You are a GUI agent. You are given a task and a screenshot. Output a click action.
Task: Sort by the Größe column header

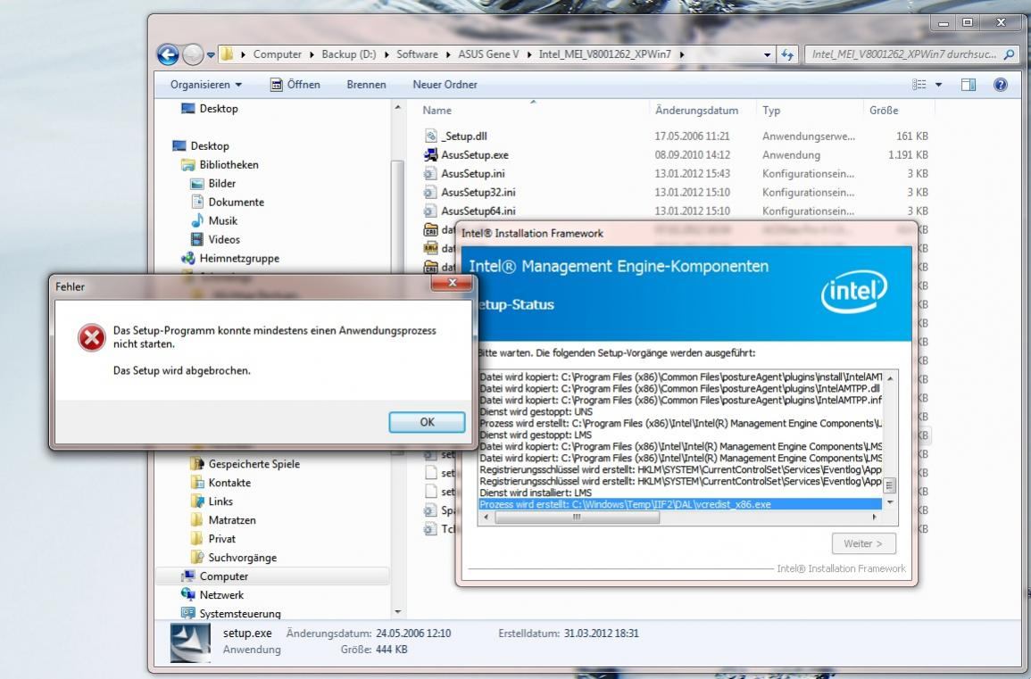tap(884, 111)
